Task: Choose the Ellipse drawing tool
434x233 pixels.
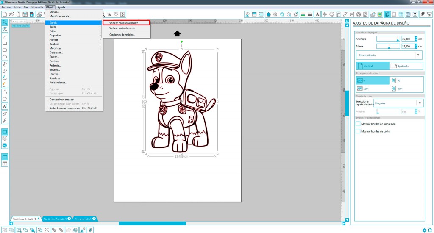Action: (x=5, y=57)
